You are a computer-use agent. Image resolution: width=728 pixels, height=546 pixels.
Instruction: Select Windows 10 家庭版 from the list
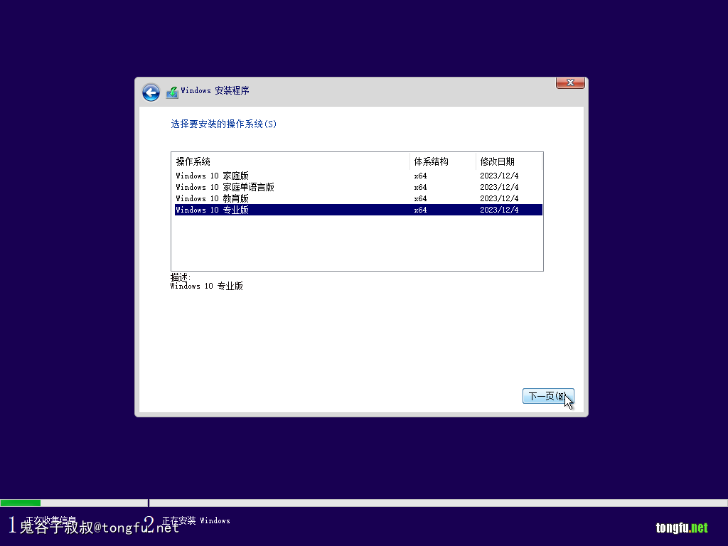click(213, 176)
